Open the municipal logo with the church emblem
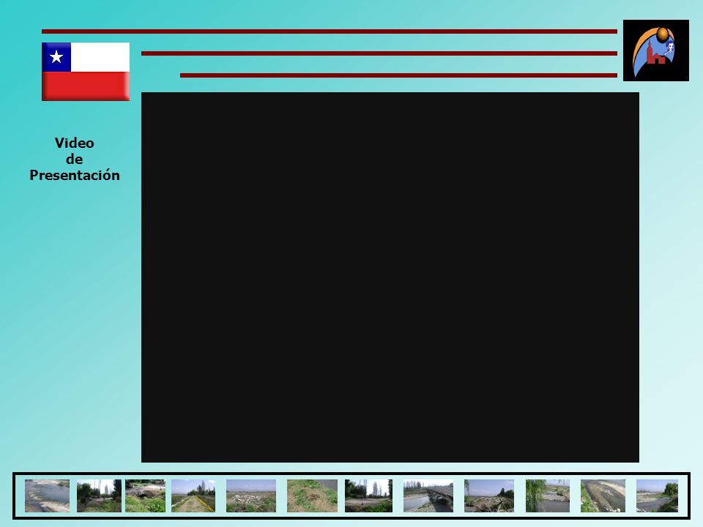The height and width of the screenshot is (527, 703). pos(656,51)
